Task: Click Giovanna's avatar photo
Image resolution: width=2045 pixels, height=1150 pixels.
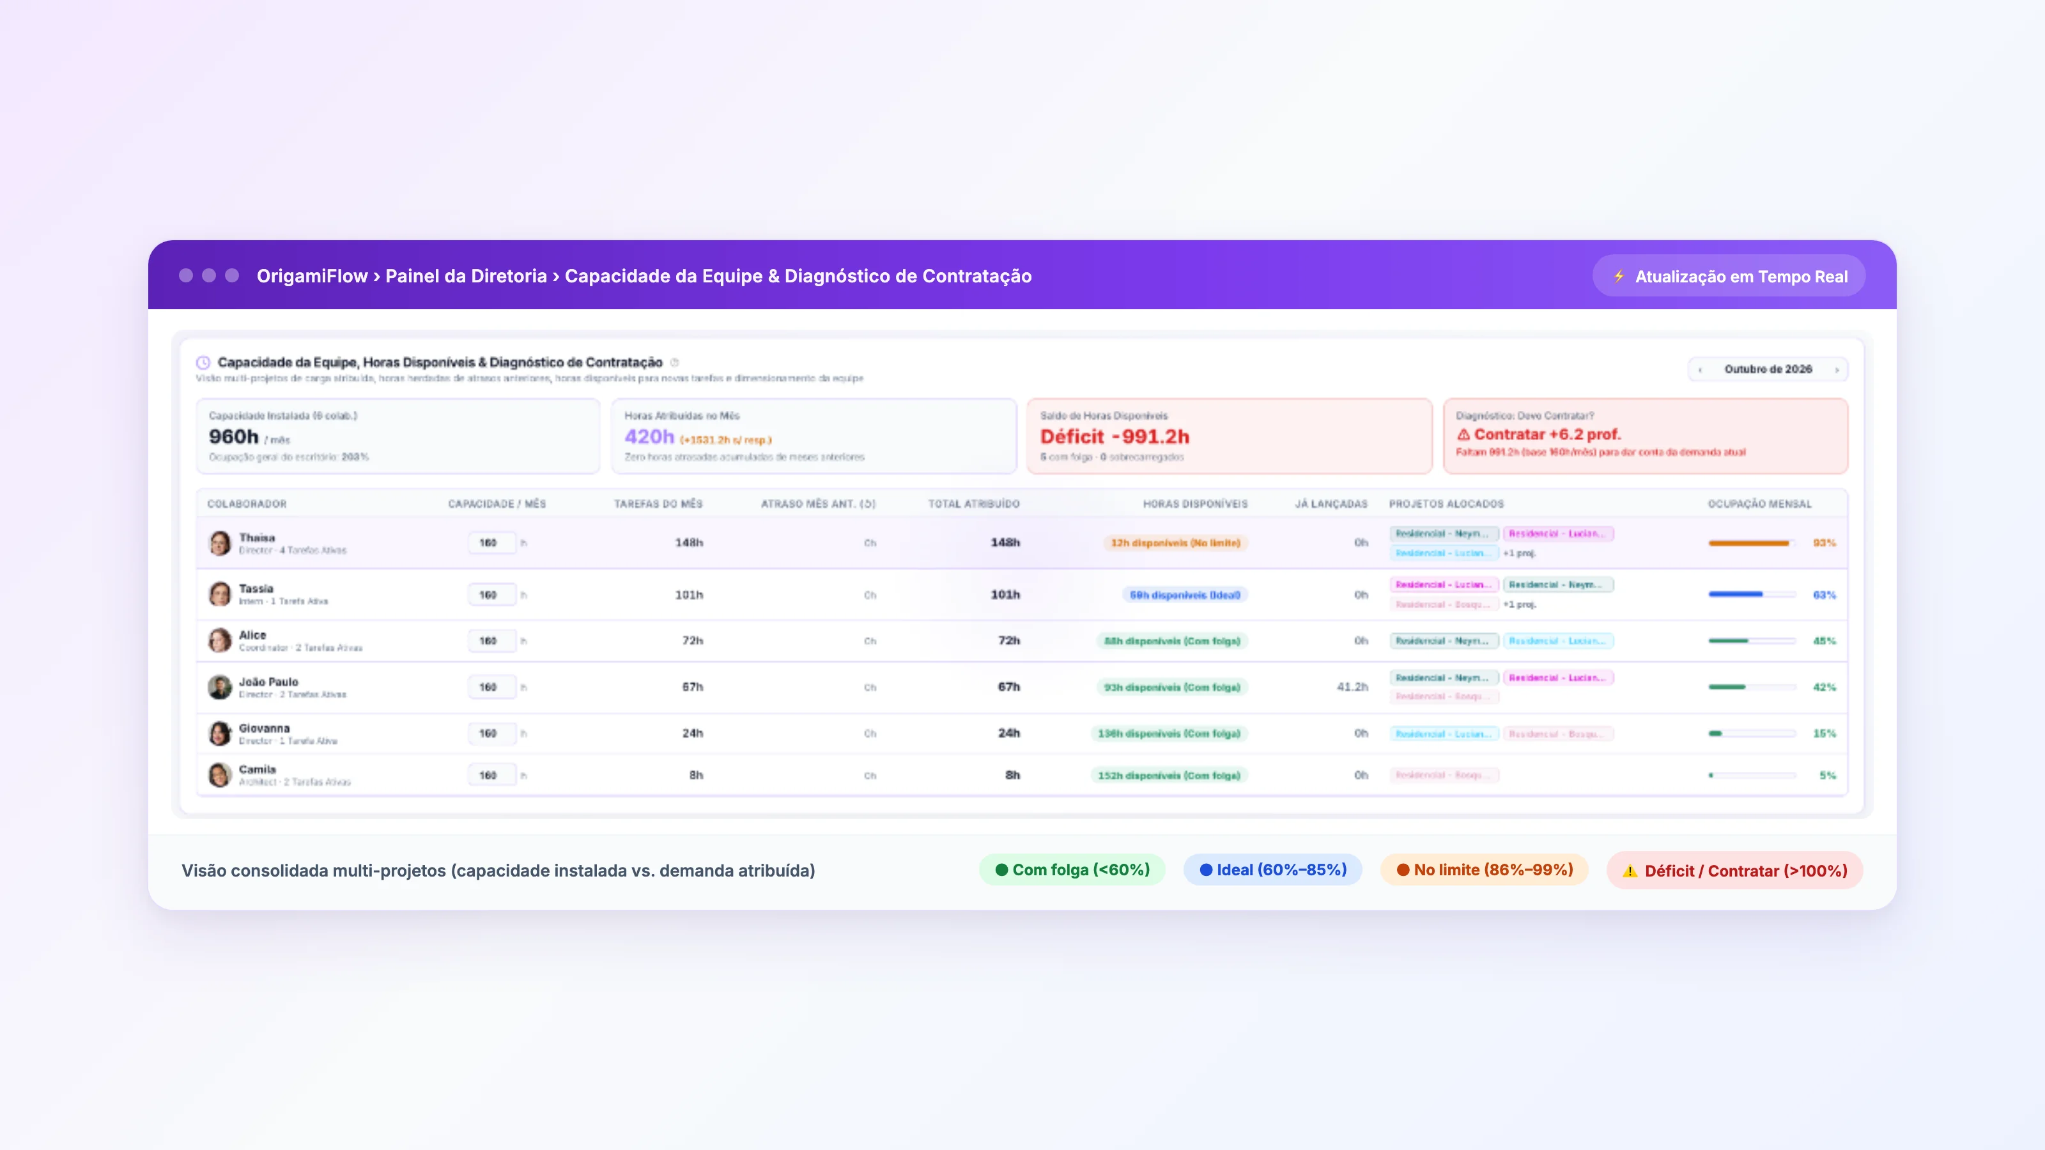Action: coord(220,733)
